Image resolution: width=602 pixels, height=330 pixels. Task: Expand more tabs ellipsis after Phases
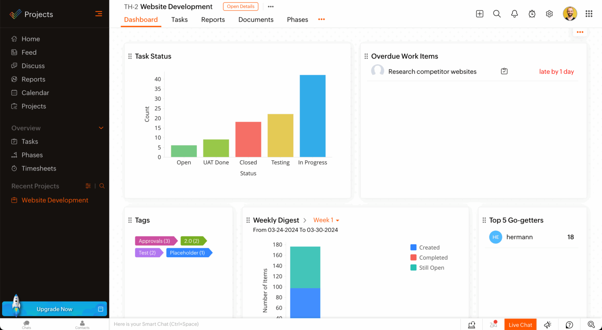(x=321, y=20)
